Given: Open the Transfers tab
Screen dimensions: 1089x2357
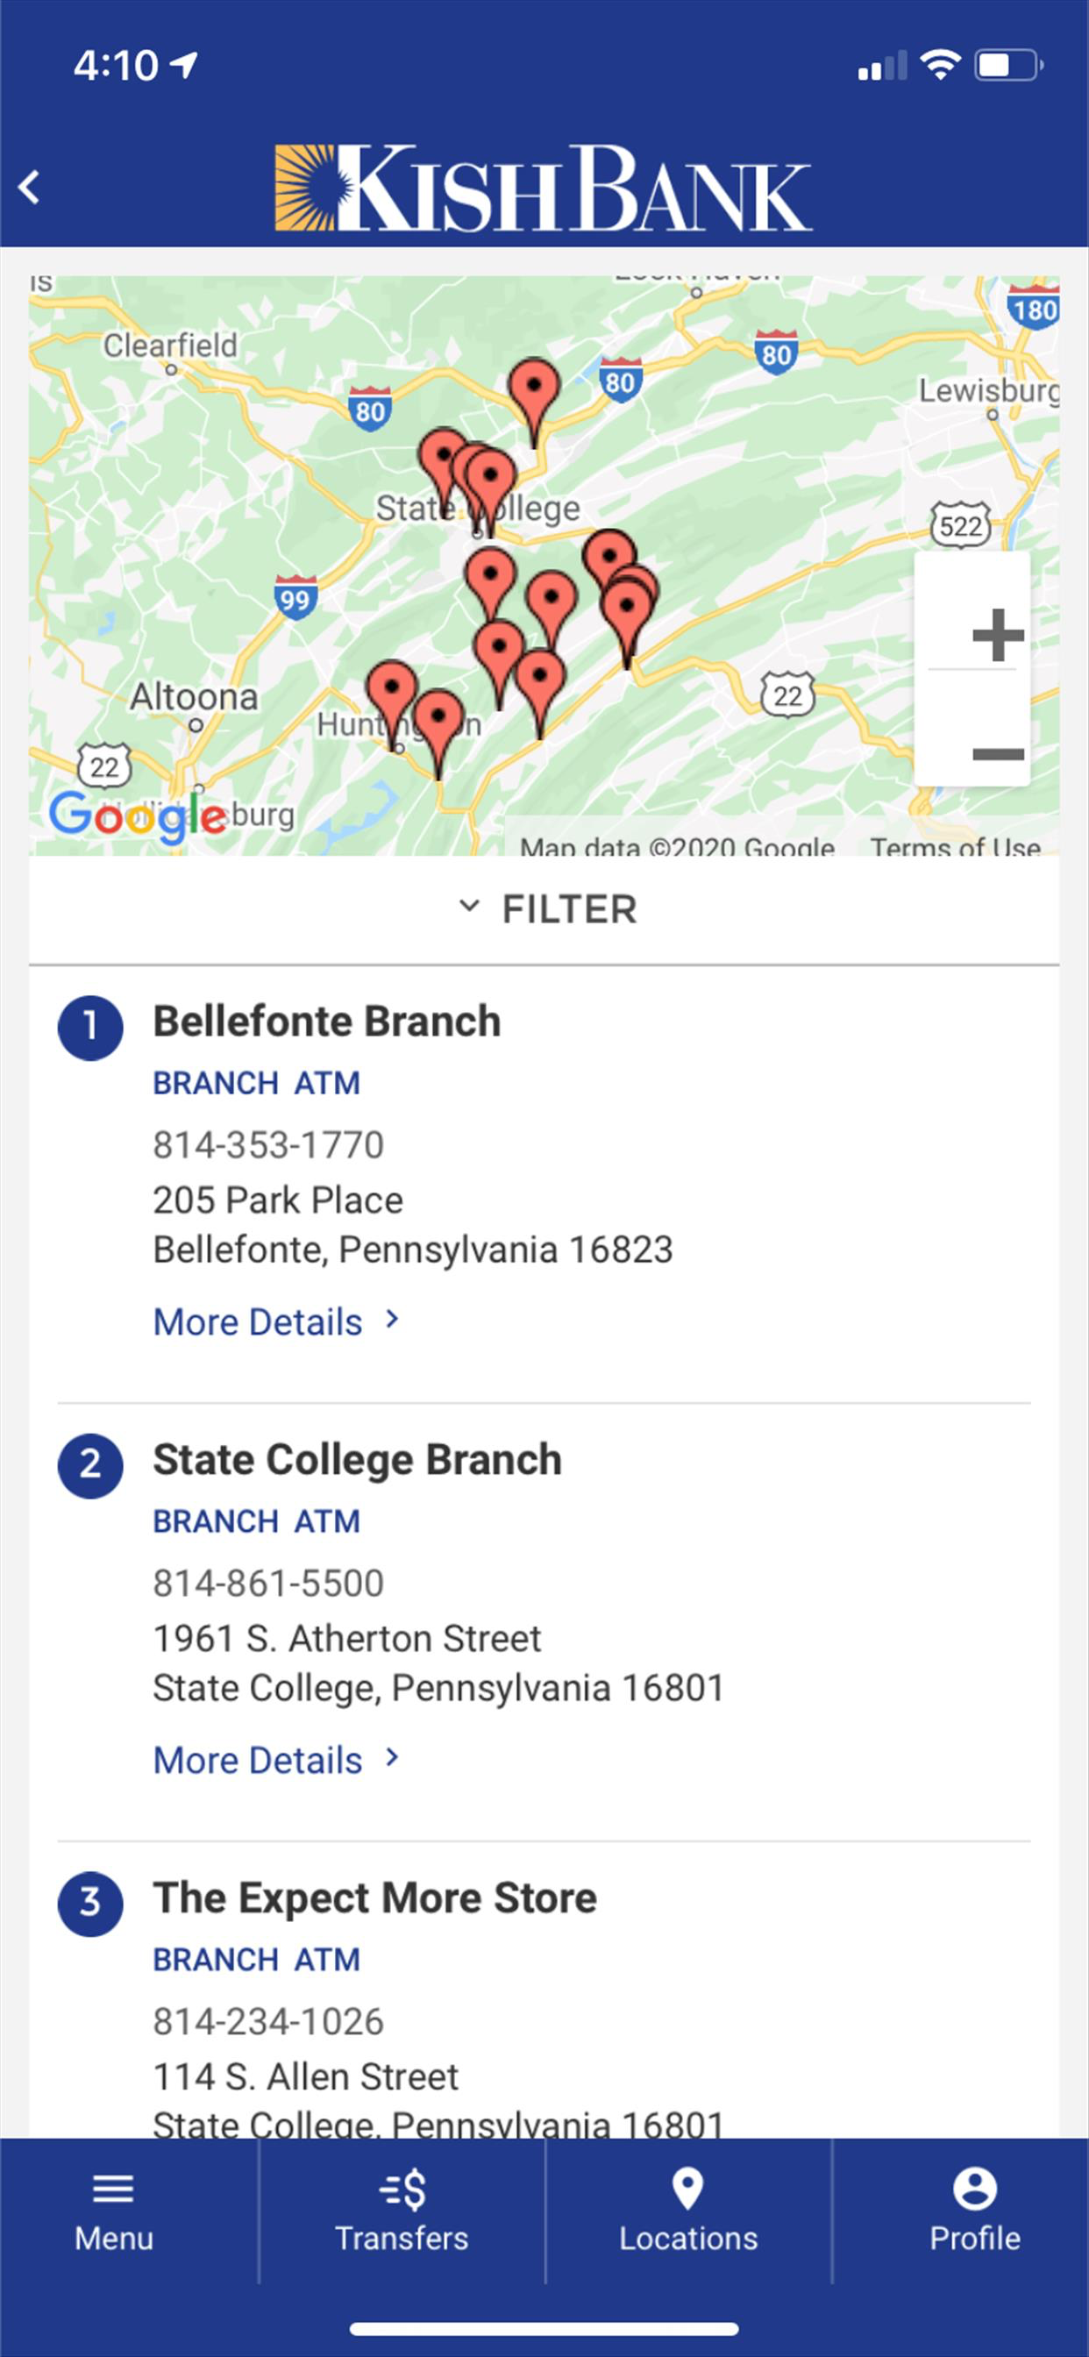Looking at the screenshot, I should click(x=402, y=2211).
